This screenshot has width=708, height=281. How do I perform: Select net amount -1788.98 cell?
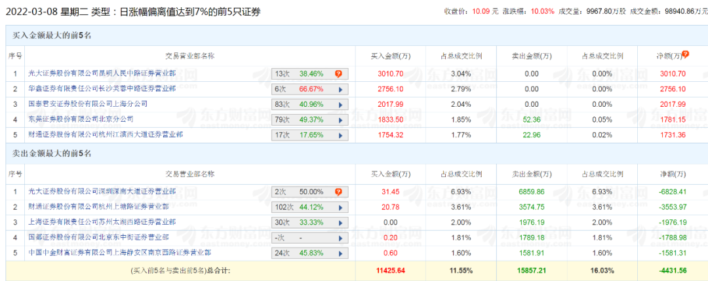pyautogui.click(x=673, y=238)
